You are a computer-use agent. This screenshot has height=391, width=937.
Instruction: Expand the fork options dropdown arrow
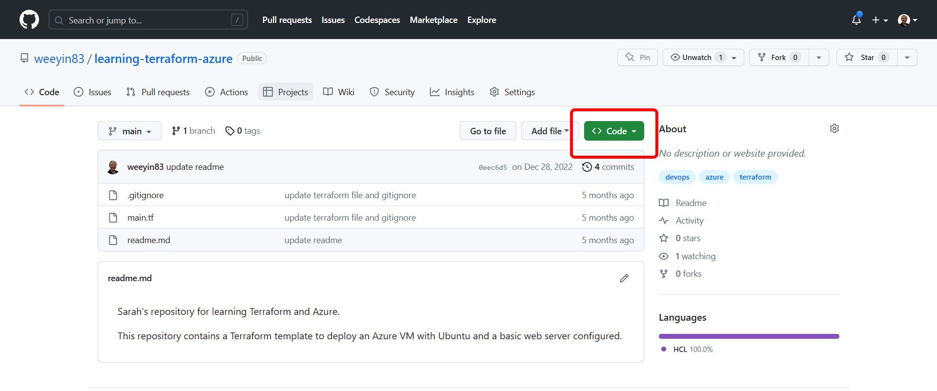pos(819,57)
